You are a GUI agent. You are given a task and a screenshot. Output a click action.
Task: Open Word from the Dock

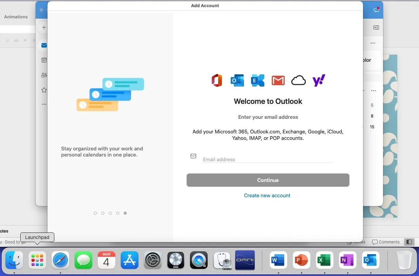coord(279,260)
